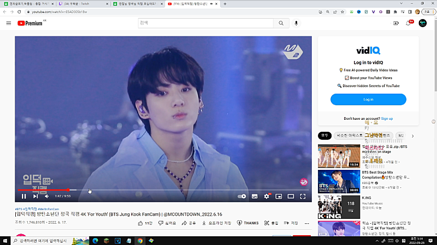Toggle the autoplay switch in player
The height and width of the screenshot is (245, 437).
tap(241, 197)
